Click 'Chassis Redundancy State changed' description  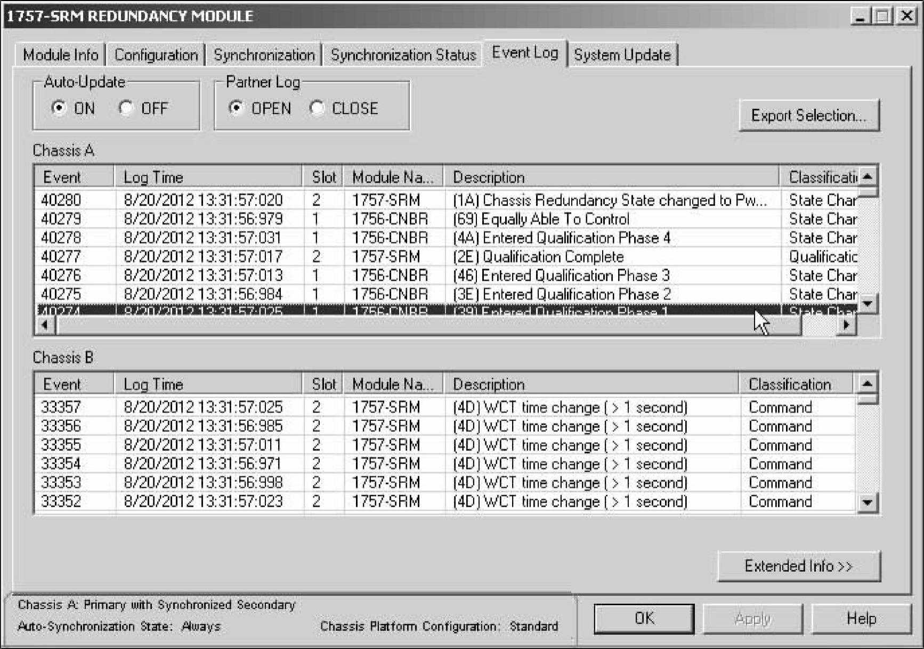(x=610, y=200)
